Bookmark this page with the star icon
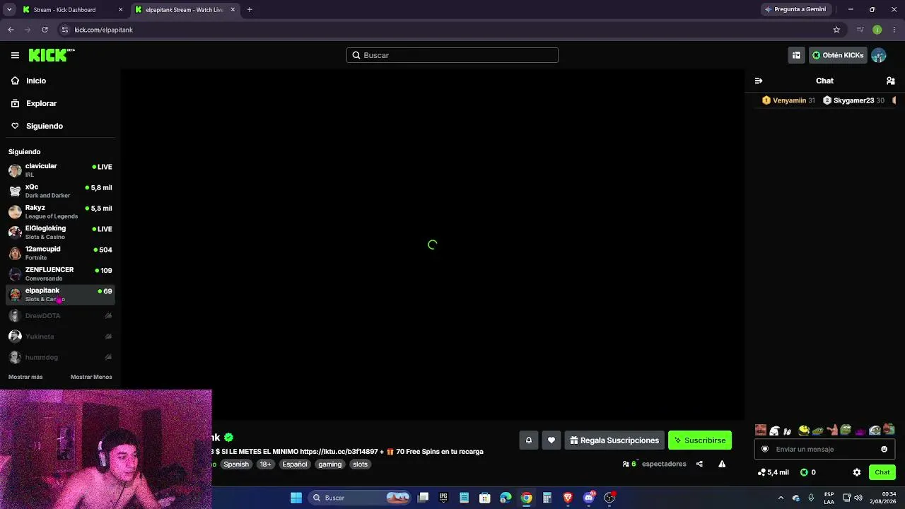905x509 pixels. [x=836, y=30]
